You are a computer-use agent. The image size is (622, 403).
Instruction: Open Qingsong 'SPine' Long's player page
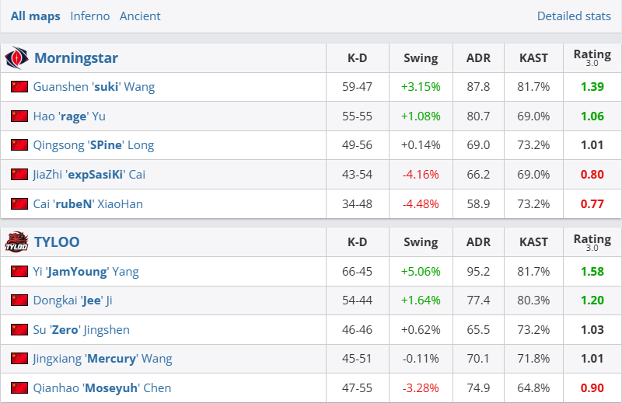93,145
